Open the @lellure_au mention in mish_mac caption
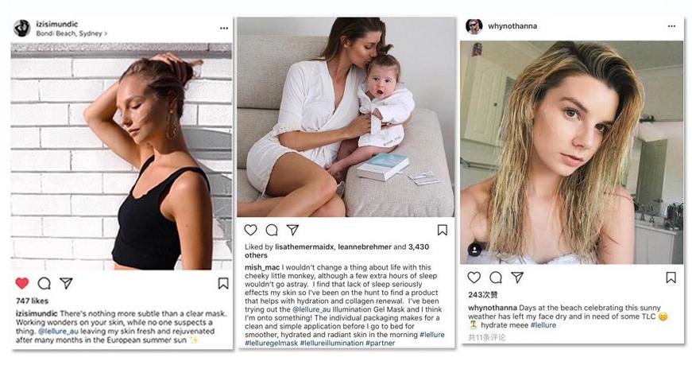The image size is (692, 365). 311,309
